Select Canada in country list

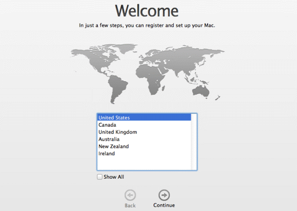[144, 125]
